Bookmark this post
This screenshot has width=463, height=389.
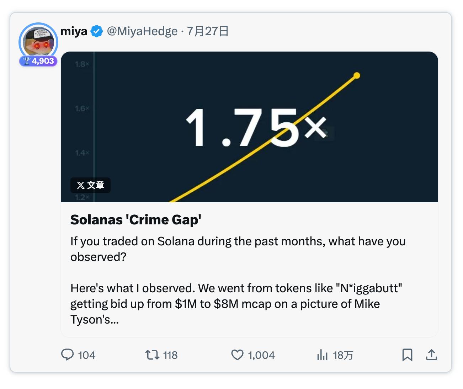(407, 355)
